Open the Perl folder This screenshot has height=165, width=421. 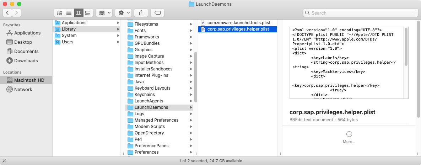click(x=160, y=139)
